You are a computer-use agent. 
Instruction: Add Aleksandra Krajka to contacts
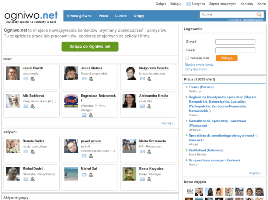(x=149, y=106)
